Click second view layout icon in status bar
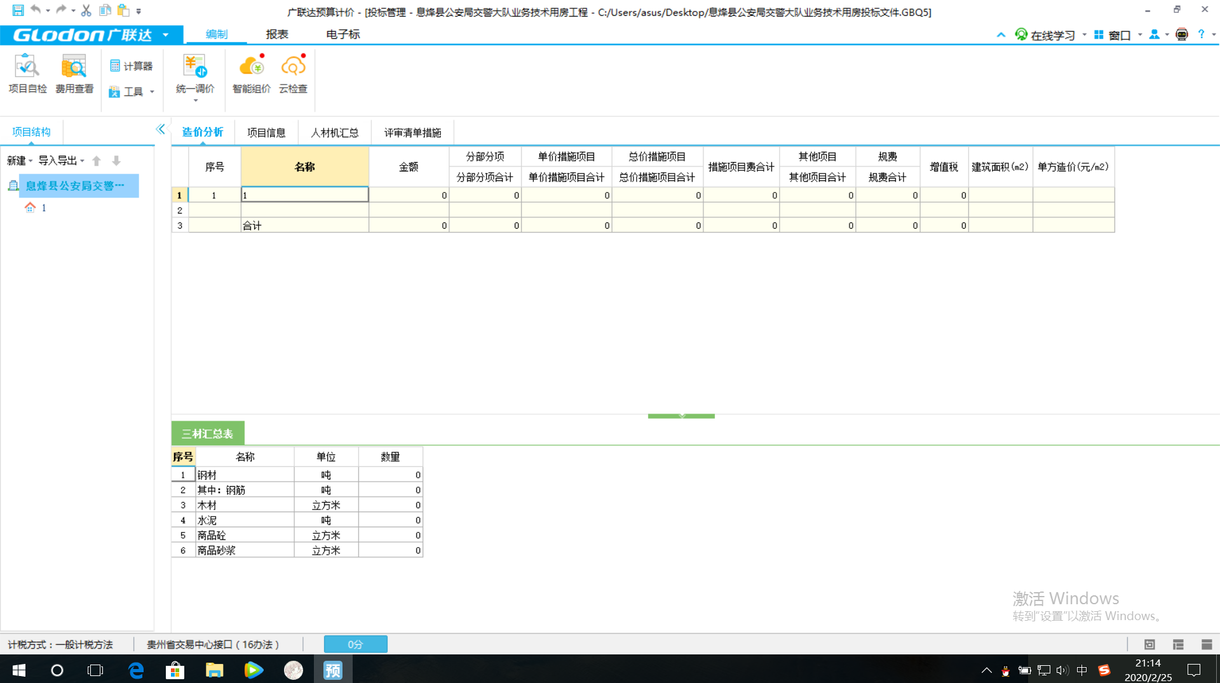The image size is (1220, 683). pyautogui.click(x=1178, y=644)
